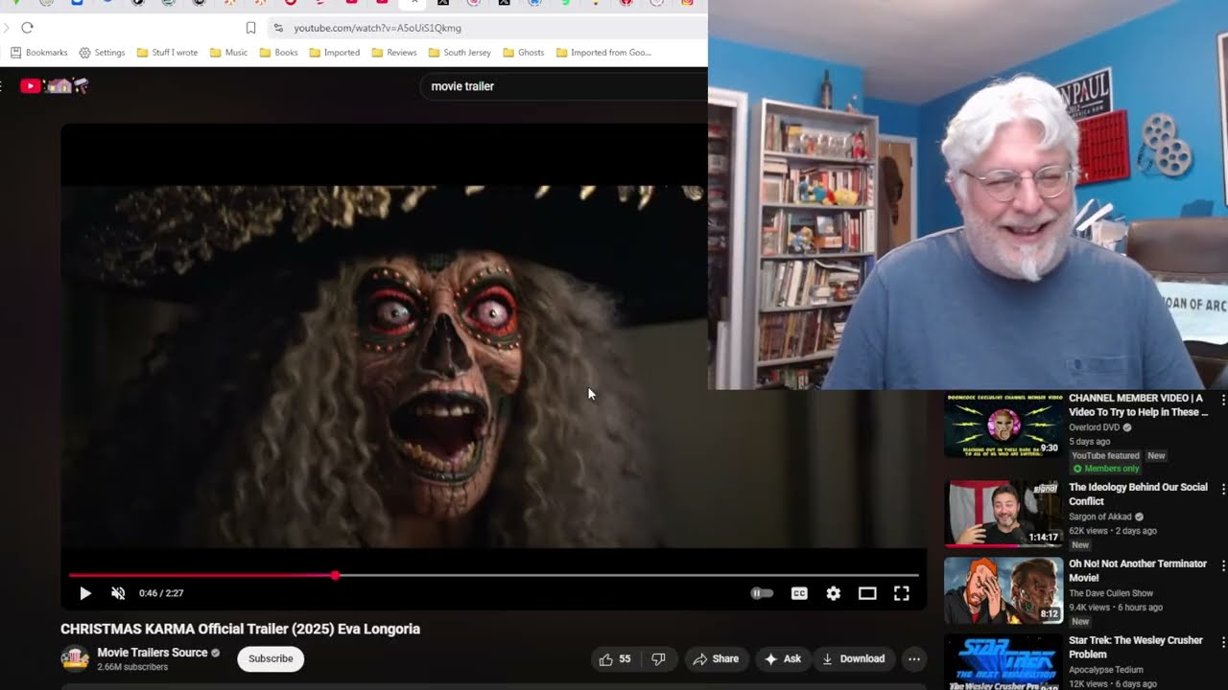This screenshot has height=690, width=1228.
Task: Click 'Star Trek: The Wesley Crusher Problem' title
Action: (1136, 647)
